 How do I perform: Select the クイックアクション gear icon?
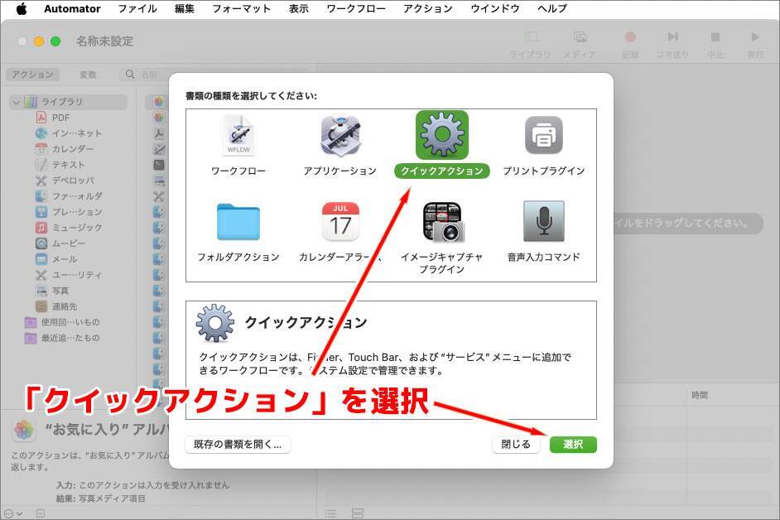coord(441,135)
